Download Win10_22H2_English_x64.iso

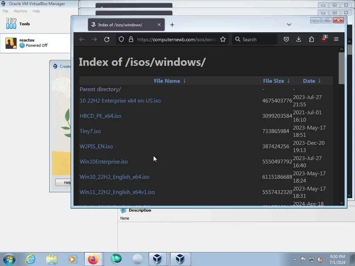pos(114,177)
